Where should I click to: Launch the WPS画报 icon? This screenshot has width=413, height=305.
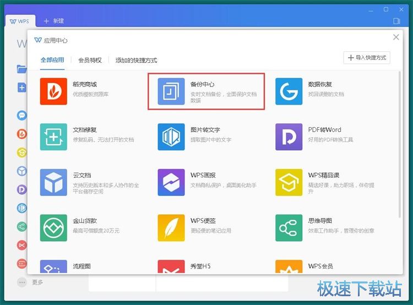coord(171,182)
